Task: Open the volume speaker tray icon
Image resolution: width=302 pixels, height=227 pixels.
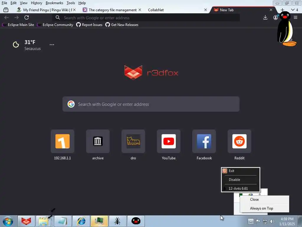Action: click(x=272, y=221)
